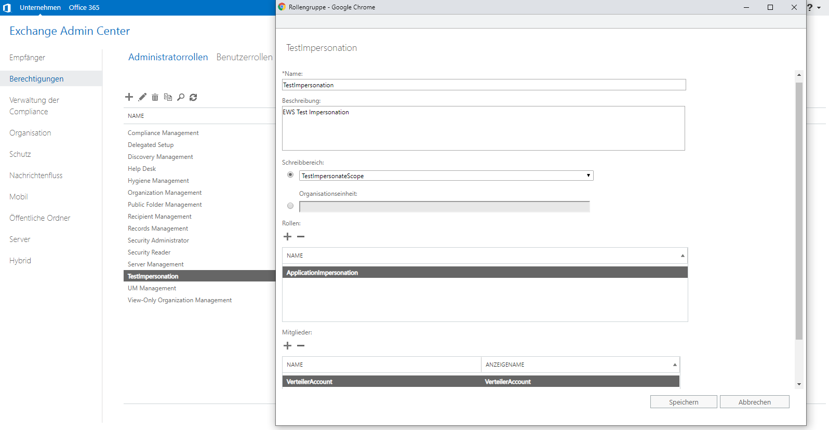Image resolution: width=829 pixels, height=430 pixels.
Task: Remove role using Rollen minus icon
Action: point(301,237)
